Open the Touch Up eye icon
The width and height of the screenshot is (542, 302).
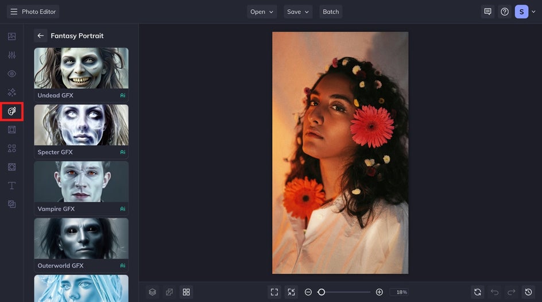(11, 73)
